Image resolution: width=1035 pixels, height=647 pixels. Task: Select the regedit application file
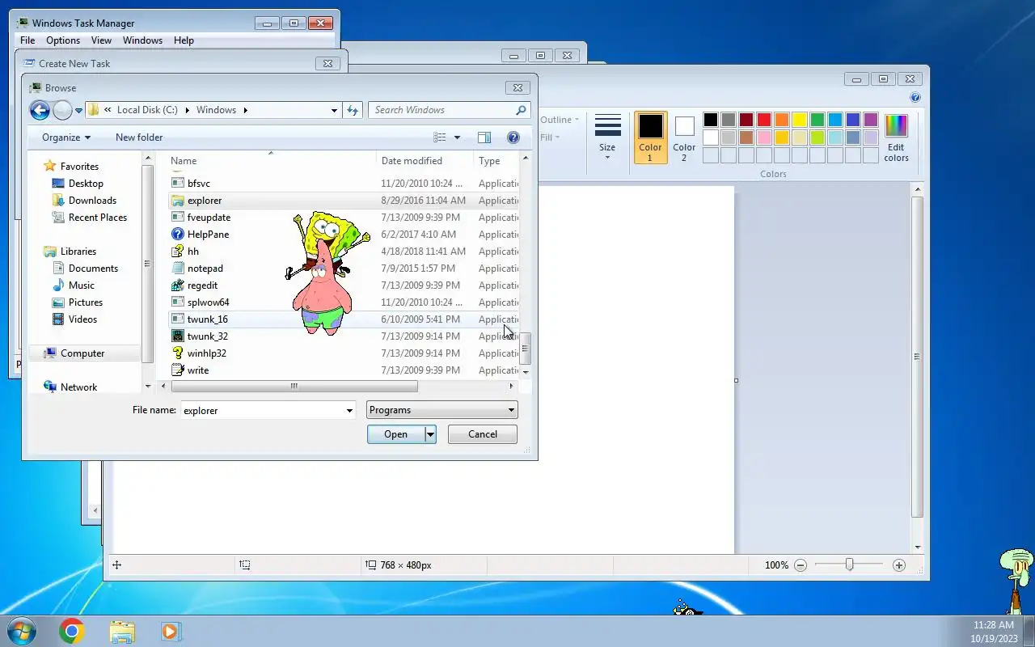[x=202, y=285]
